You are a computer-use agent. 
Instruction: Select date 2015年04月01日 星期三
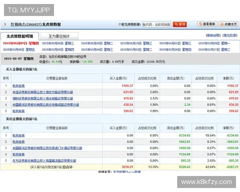175,43
